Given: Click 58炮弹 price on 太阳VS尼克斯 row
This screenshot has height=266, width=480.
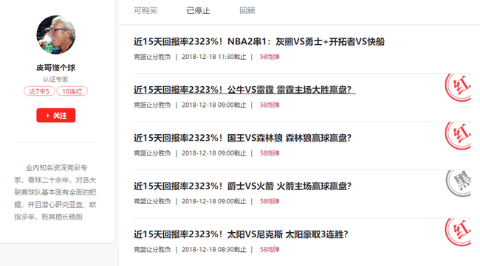Looking at the screenshot, I should (x=270, y=250).
